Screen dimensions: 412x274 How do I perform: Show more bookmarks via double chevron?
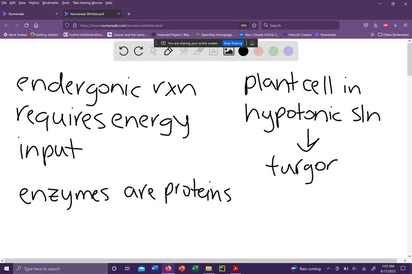pyautogui.click(x=372, y=35)
